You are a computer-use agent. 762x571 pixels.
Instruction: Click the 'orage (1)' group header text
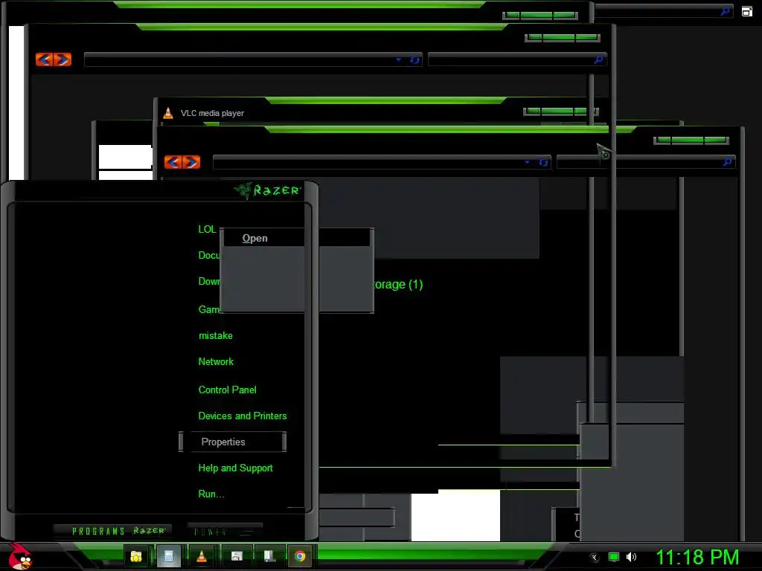(398, 285)
